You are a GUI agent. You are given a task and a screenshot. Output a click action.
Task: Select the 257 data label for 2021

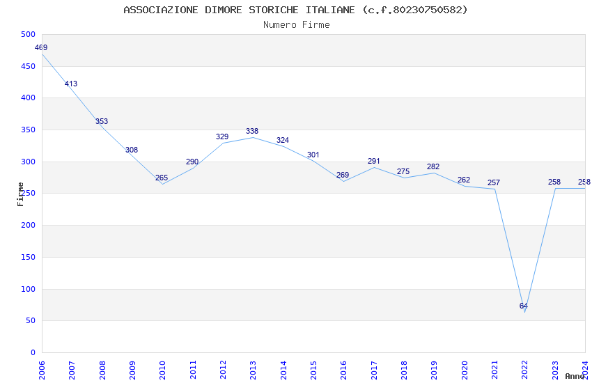(x=494, y=183)
